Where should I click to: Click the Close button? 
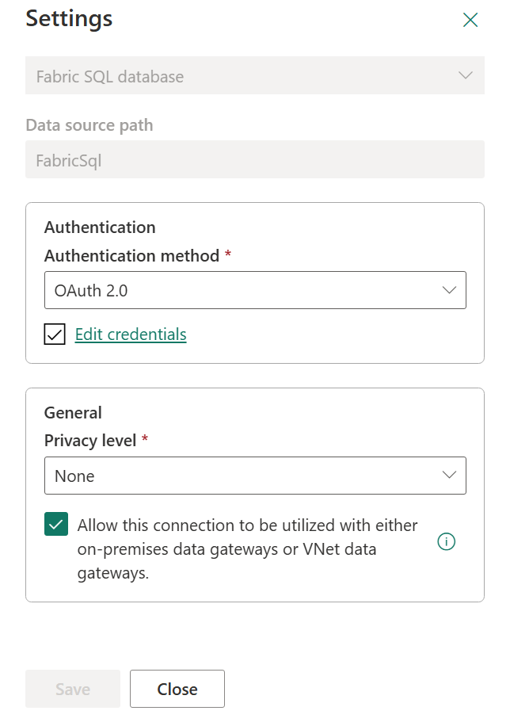[x=177, y=689]
